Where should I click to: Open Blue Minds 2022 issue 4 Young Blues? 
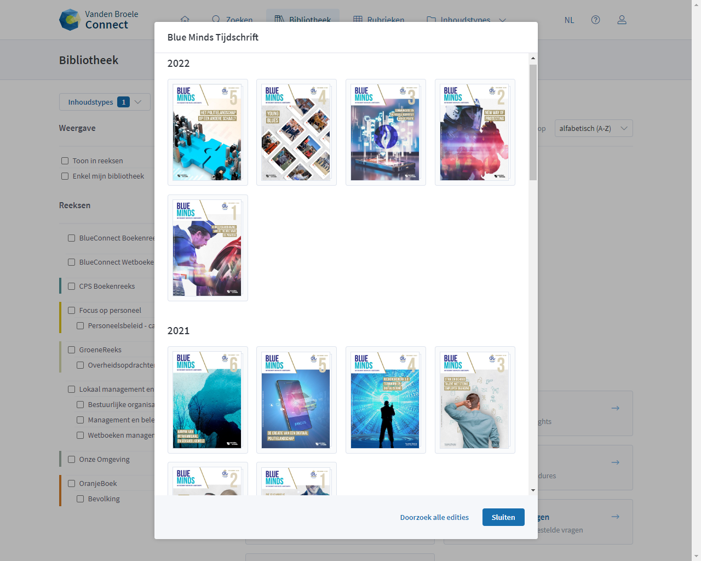coord(296,132)
